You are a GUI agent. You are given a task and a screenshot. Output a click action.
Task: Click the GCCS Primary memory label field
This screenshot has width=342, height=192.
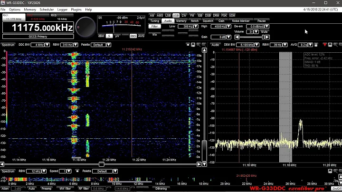38,37
